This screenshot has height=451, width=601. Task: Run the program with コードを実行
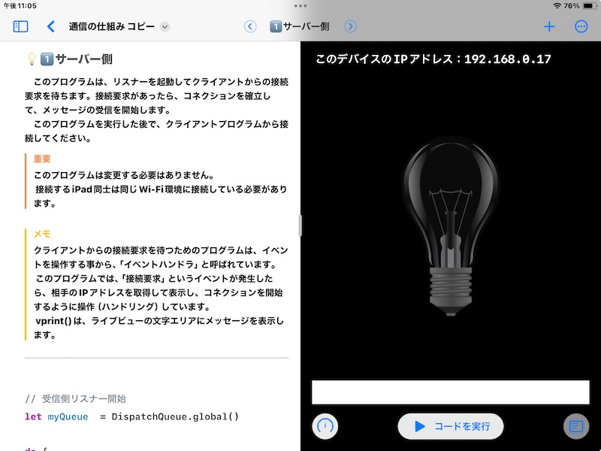tap(449, 426)
